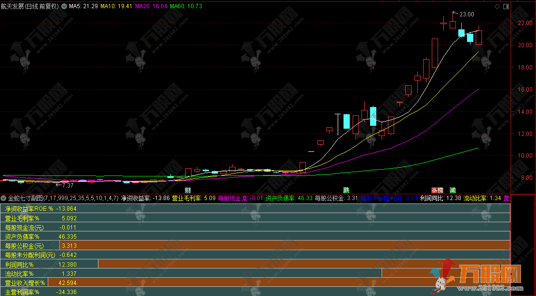This screenshot has height=296, width=536.
Task: Expand the 金蛇七寸副图 indicator dropdown icon
Action: click(4, 198)
